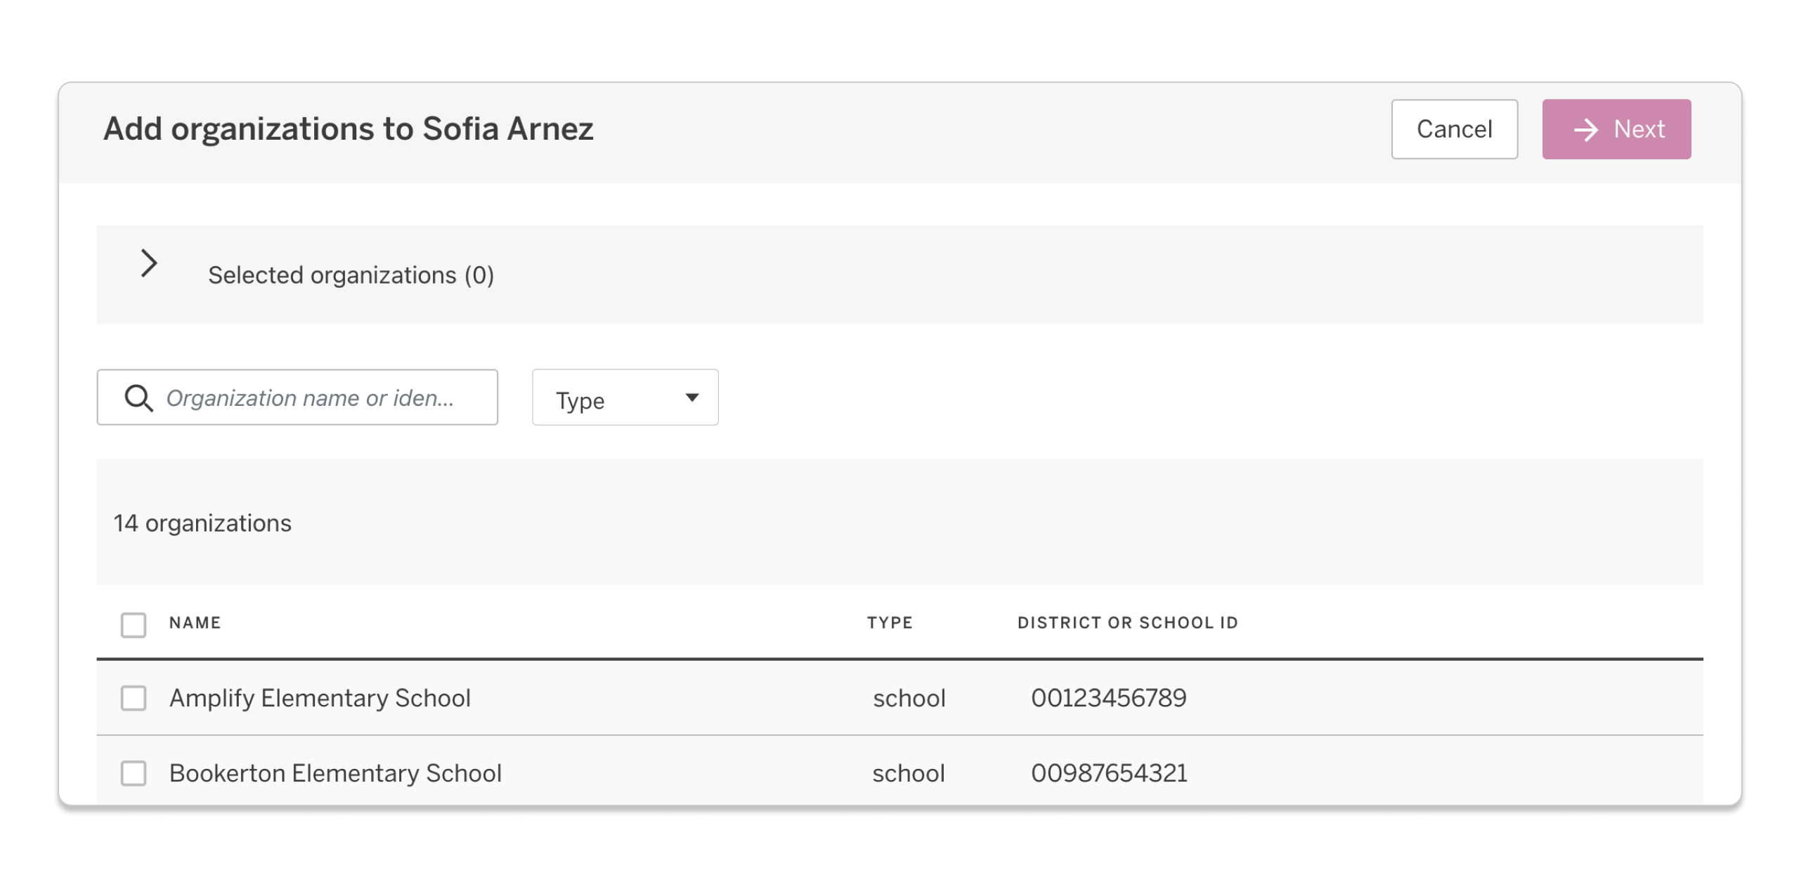The image size is (1799, 889).
Task: Check the select-all checkbox in the table header
Action: (x=133, y=624)
